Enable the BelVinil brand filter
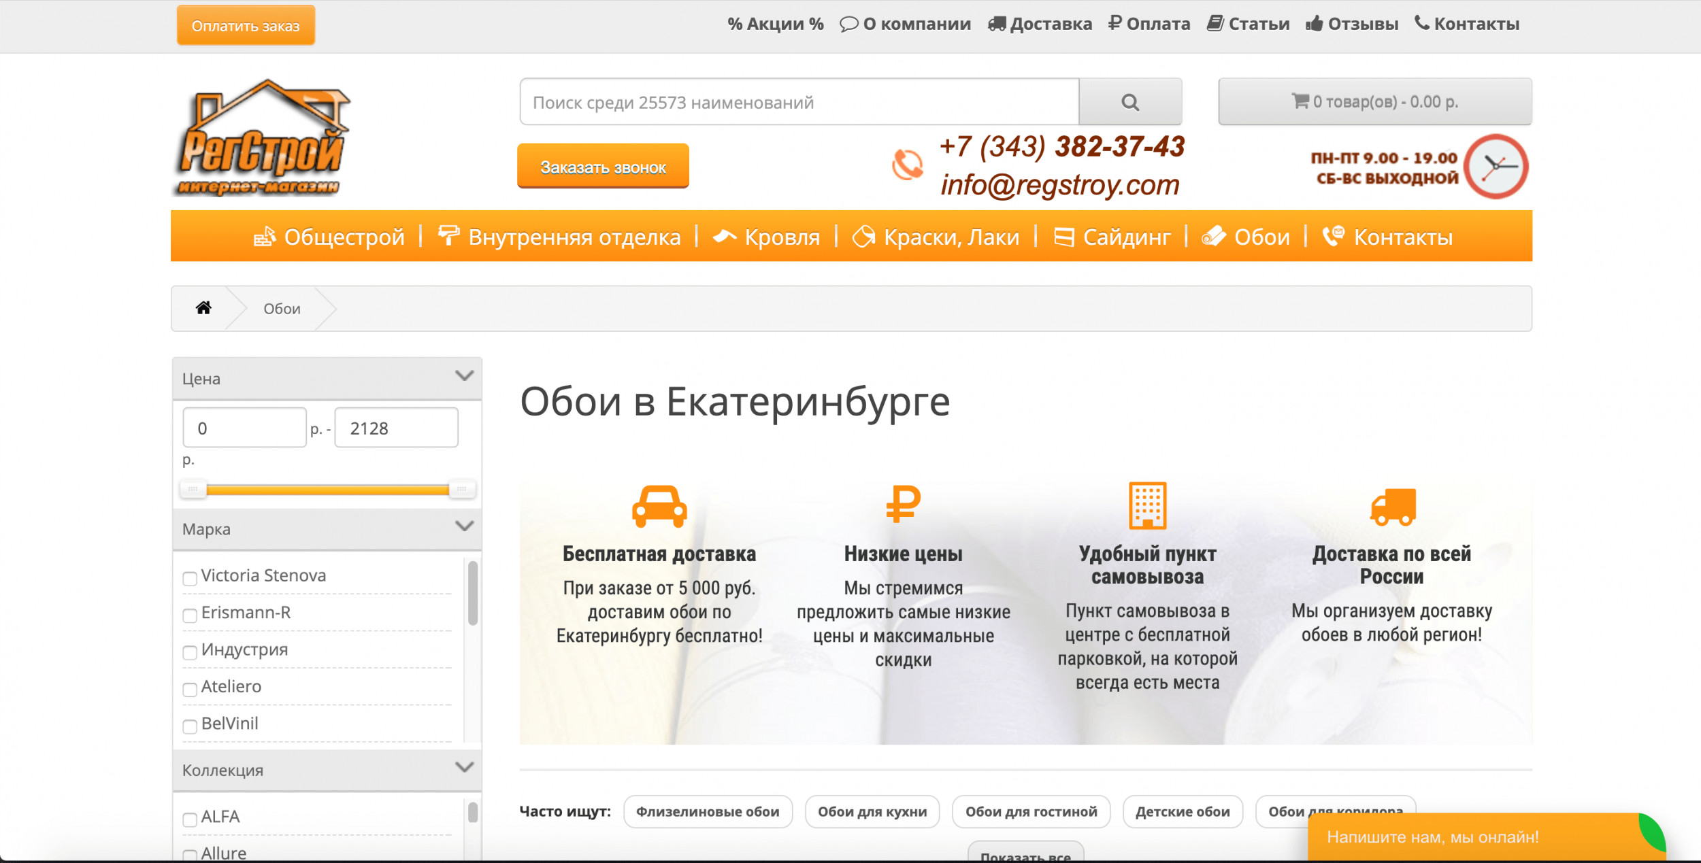 click(190, 726)
